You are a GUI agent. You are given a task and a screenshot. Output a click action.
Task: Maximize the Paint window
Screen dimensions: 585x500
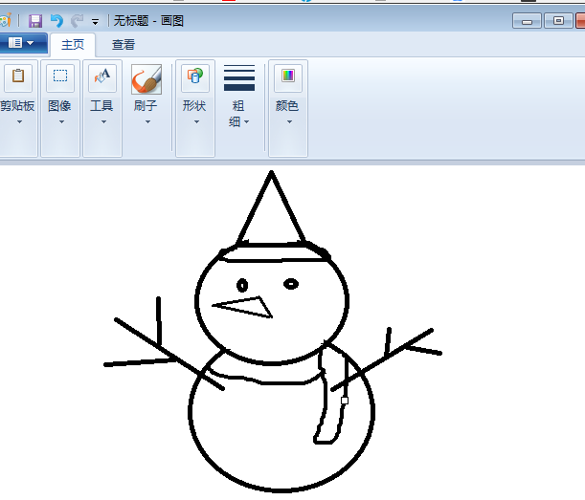(x=558, y=21)
